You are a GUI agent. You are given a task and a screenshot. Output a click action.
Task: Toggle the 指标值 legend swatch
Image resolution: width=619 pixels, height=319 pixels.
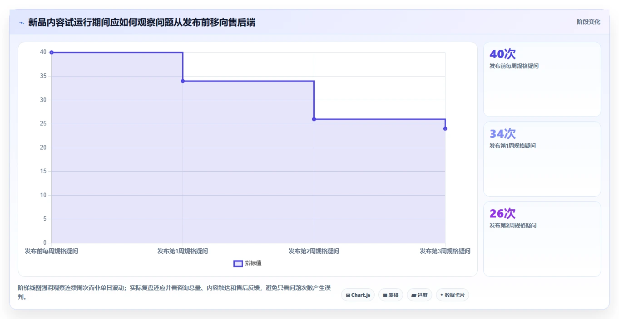(238, 264)
